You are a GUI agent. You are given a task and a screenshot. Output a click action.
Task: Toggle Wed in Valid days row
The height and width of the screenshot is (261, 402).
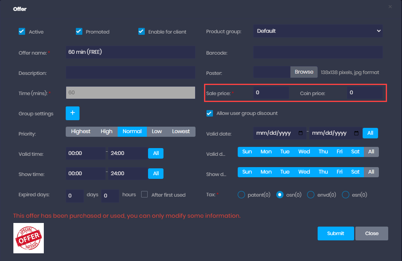pos(304,152)
